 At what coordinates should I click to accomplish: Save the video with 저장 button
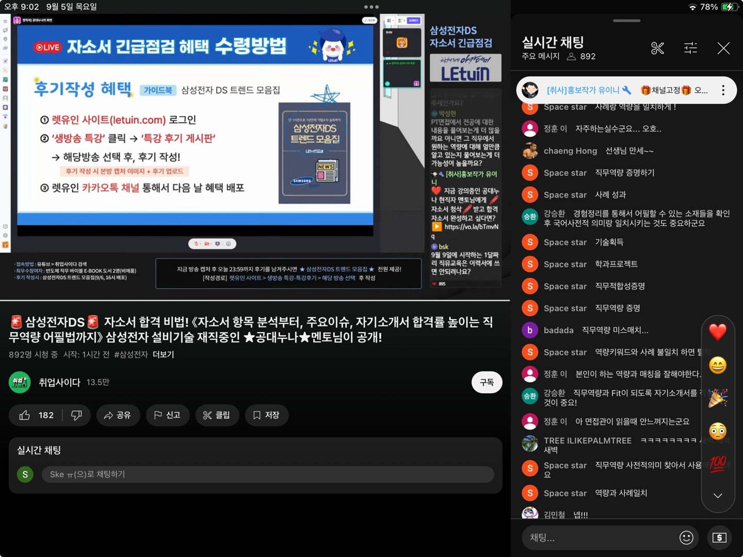pyautogui.click(x=266, y=415)
